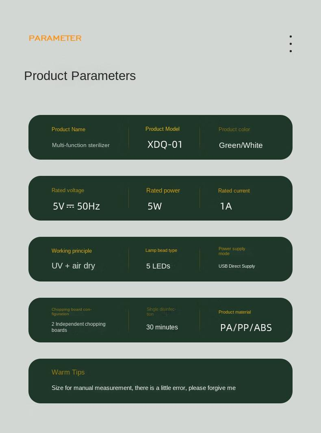
Task: Select the Multi-function sterilizer product name
Action: click(x=80, y=145)
